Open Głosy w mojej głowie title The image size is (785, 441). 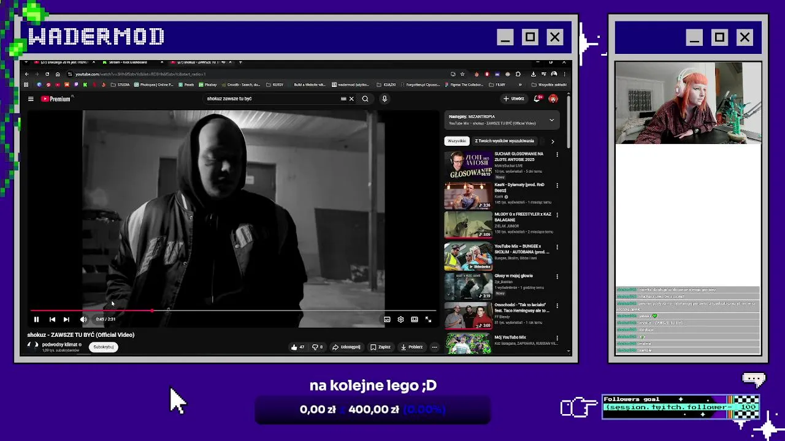point(513,276)
